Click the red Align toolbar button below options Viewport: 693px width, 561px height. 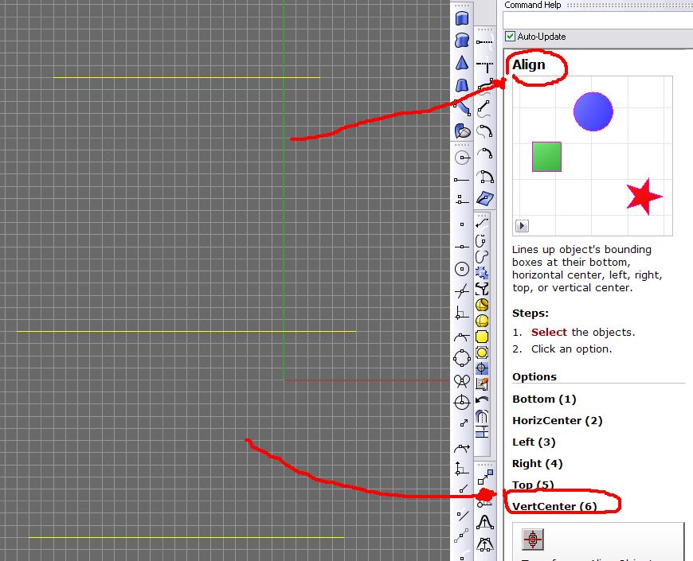pyautogui.click(x=533, y=540)
